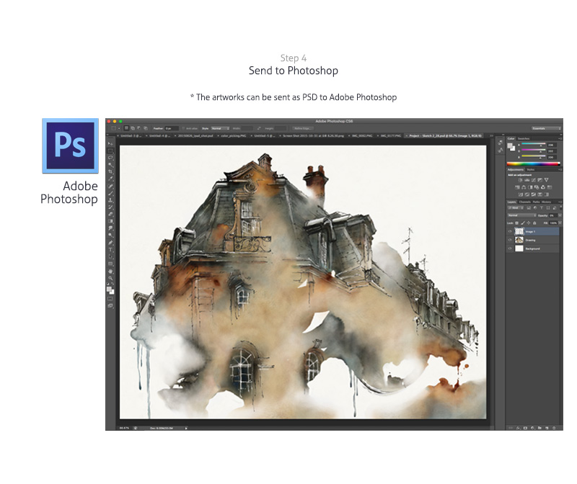Select the Eyedropper tool

coord(110,179)
